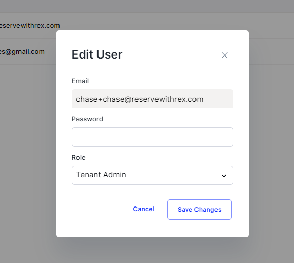Cancel editing the user
The image size is (294, 263).
click(x=144, y=209)
